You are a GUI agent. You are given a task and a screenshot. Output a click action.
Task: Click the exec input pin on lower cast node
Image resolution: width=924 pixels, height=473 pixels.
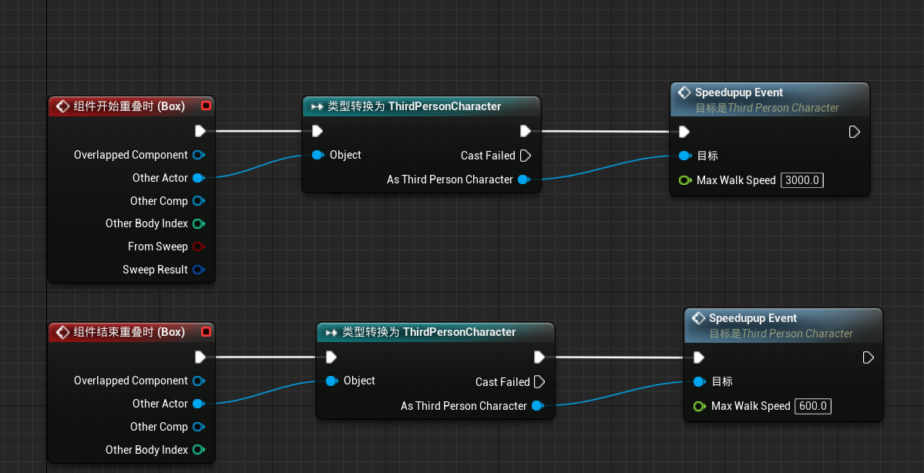coord(331,357)
